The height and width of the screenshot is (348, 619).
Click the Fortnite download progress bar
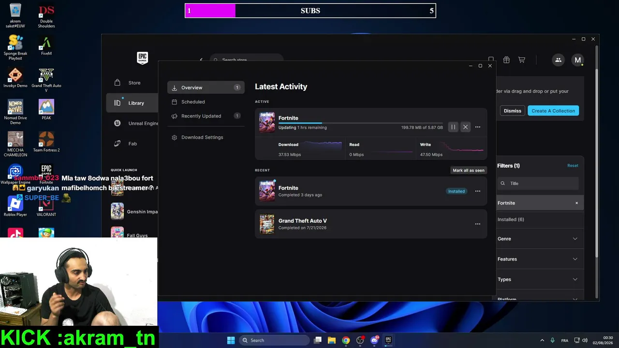click(360, 123)
